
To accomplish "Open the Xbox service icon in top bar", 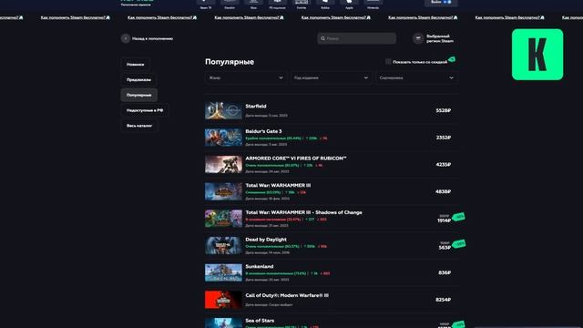I will pyautogui.click(x=253, y=3).
